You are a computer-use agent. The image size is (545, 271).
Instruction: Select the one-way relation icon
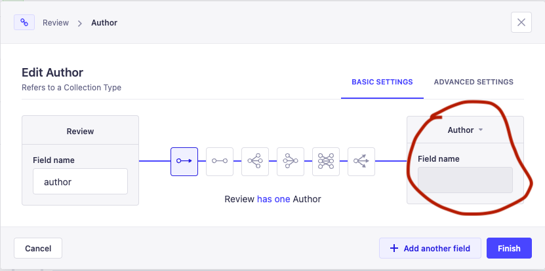[x=184, y=162]
